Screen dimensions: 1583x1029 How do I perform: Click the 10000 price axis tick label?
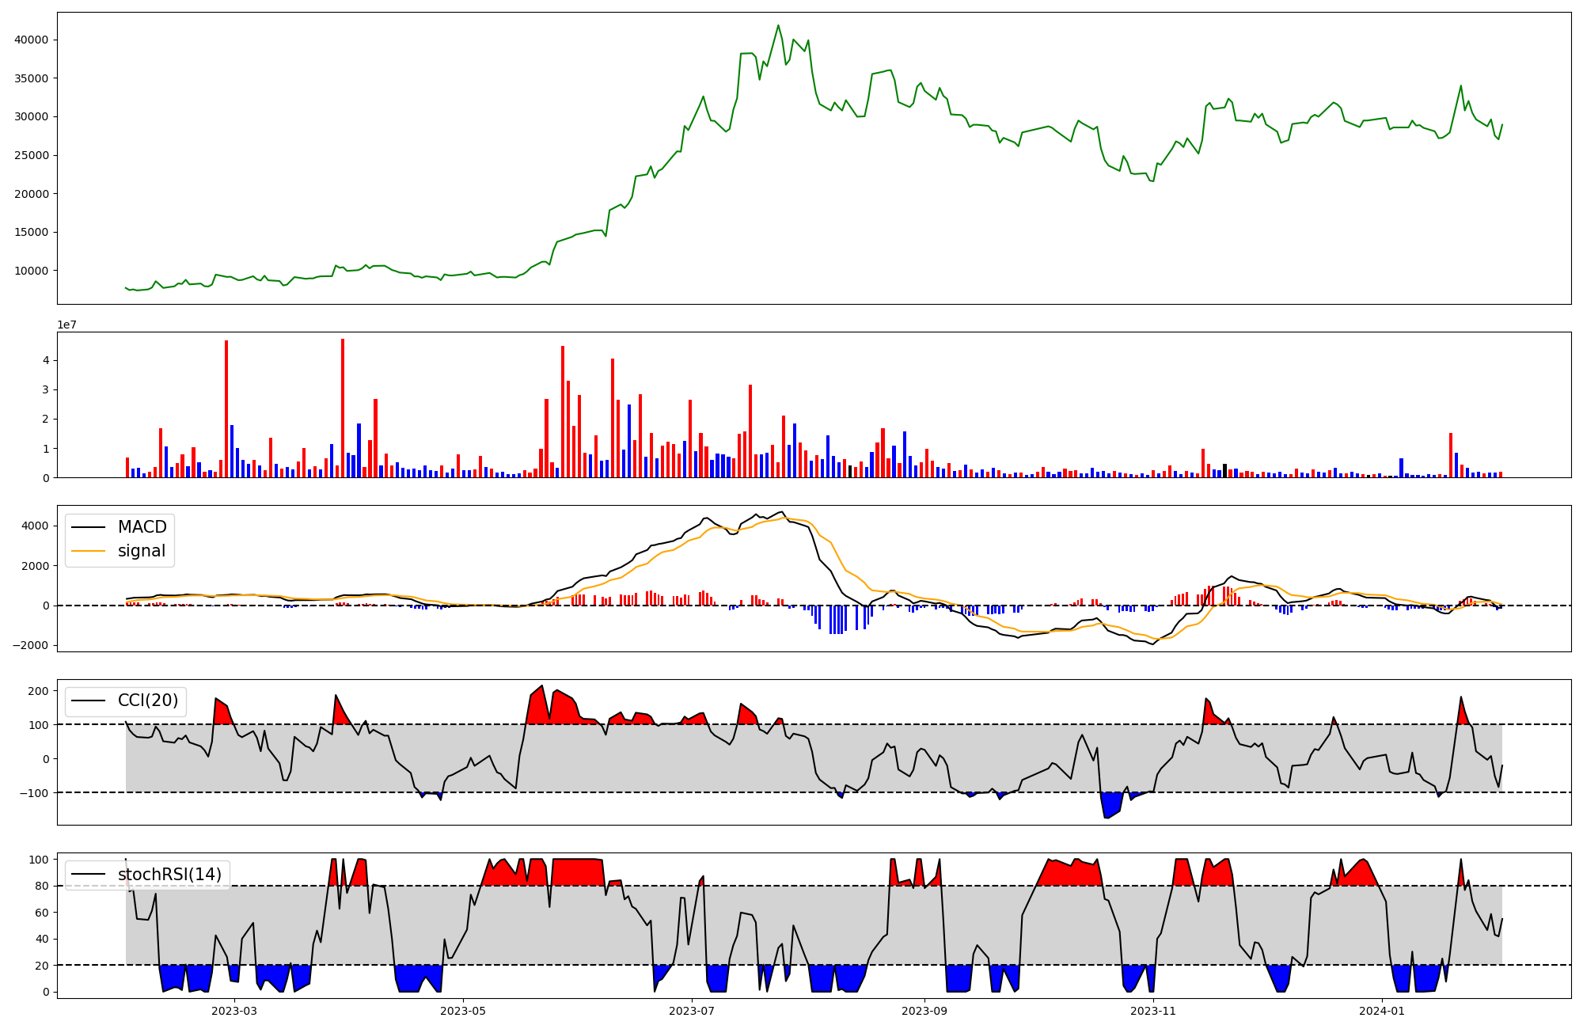[32, 271]
